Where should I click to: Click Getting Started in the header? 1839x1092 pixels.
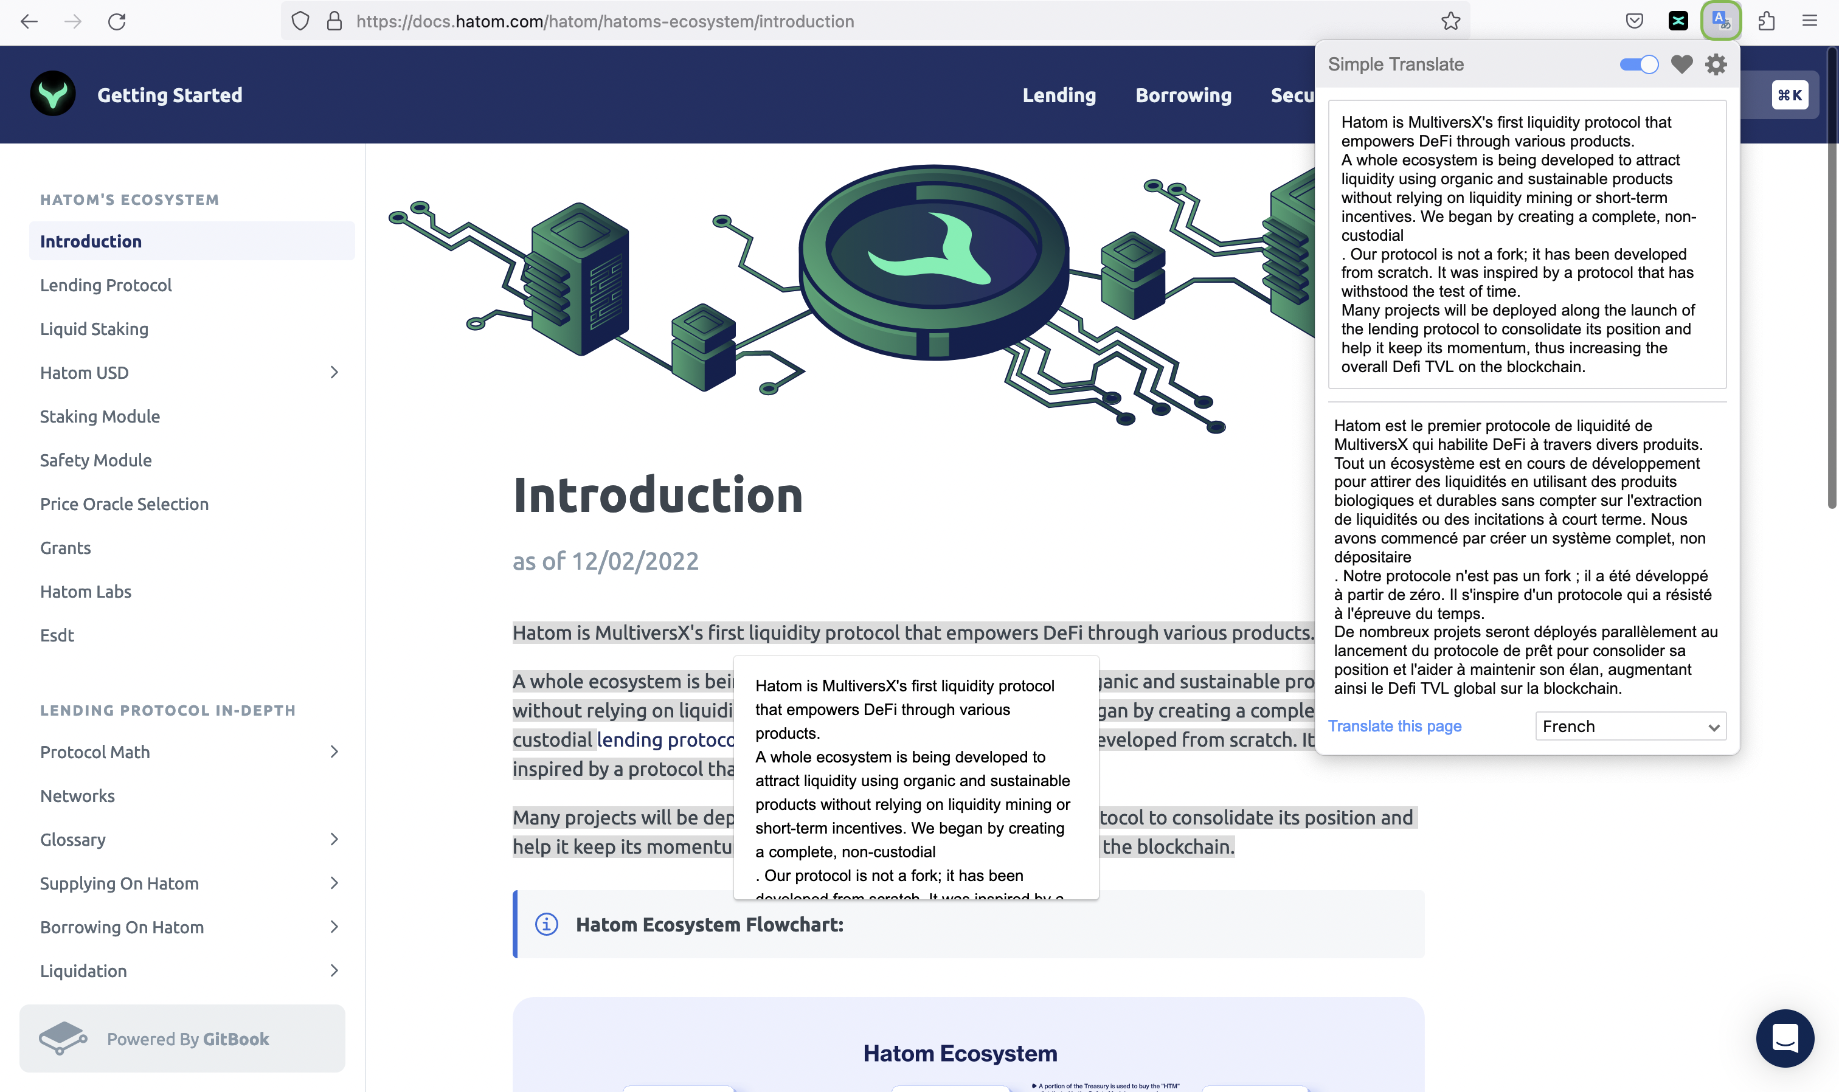tap(169, 95)
